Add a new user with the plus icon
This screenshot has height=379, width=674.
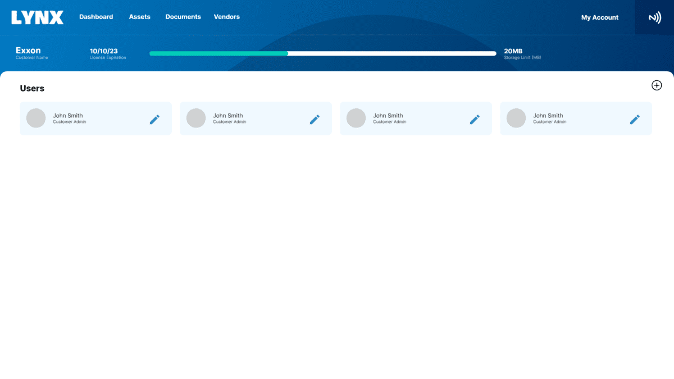(657, 85)
